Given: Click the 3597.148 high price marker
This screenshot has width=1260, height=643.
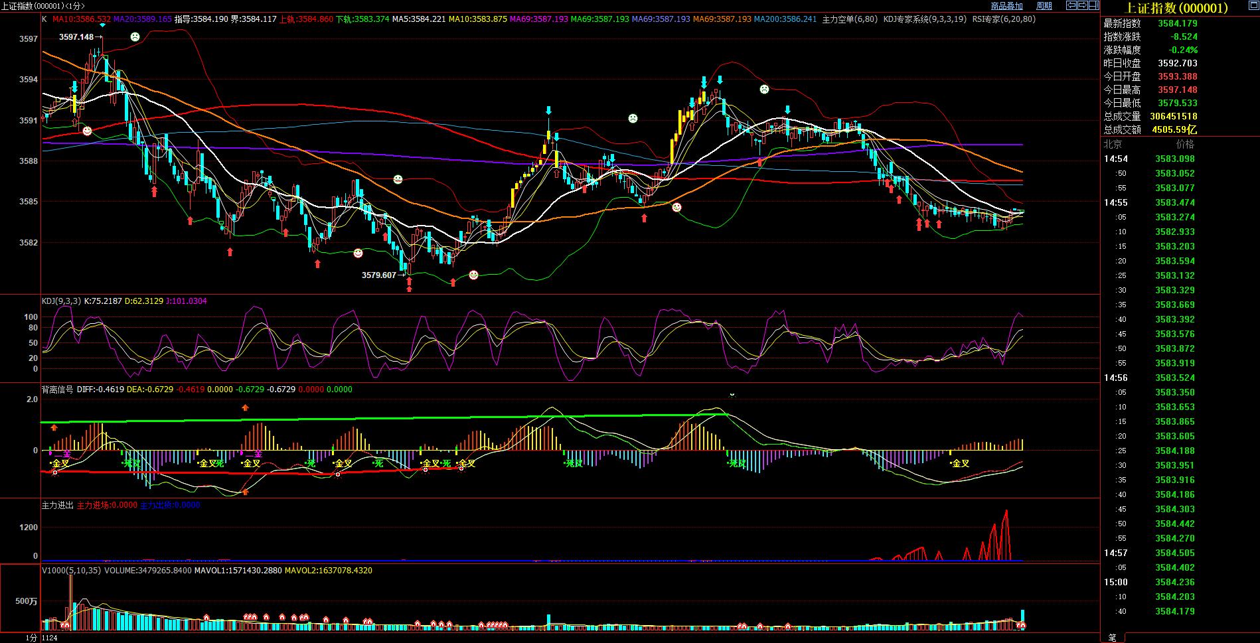Looking at the screenshot, I should click(76, 37).
